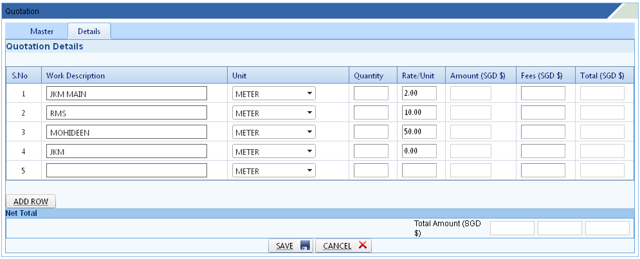Click the empty work description field in row 5
This screenshot has height=259, width=640.
tap(127, 170)
